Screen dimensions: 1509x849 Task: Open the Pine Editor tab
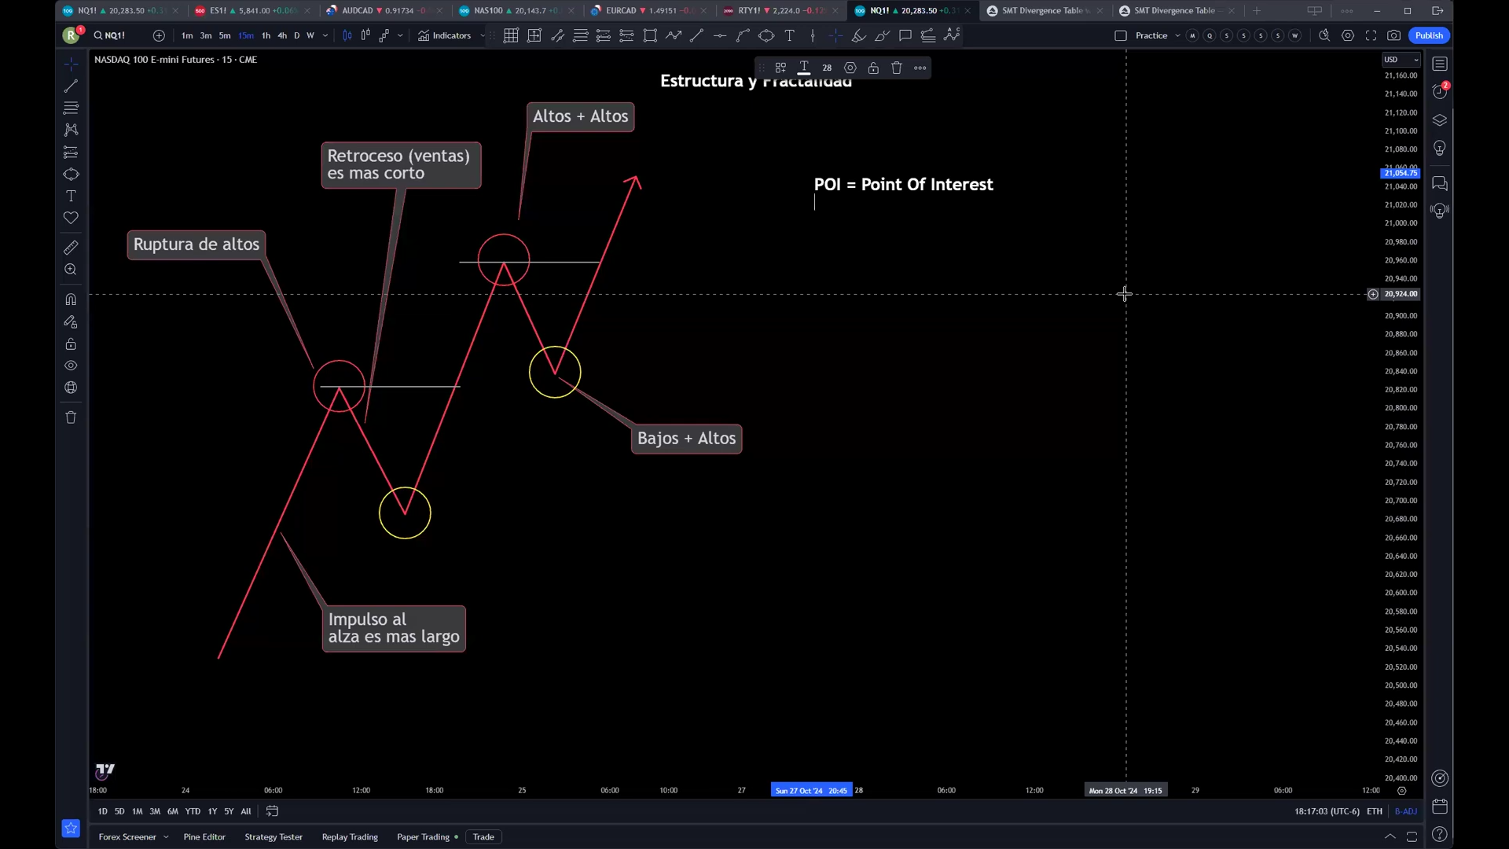pos(204,836)
